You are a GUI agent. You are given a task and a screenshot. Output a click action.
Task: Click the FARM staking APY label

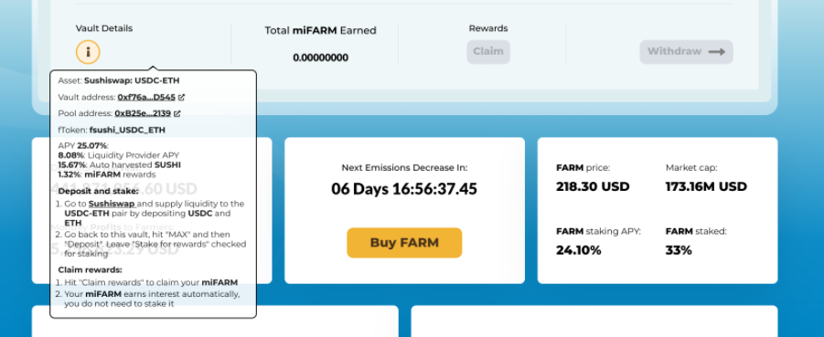598,231
